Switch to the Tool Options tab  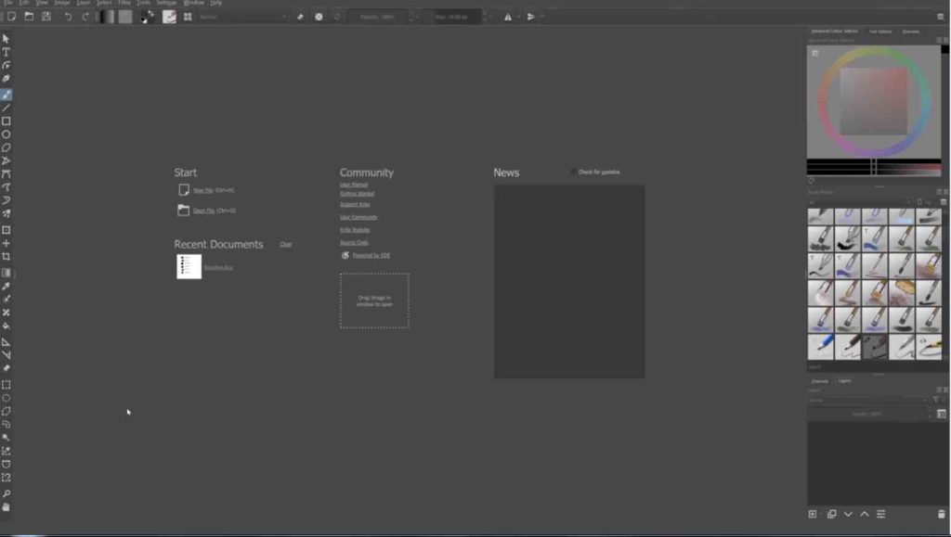point(880,32)
